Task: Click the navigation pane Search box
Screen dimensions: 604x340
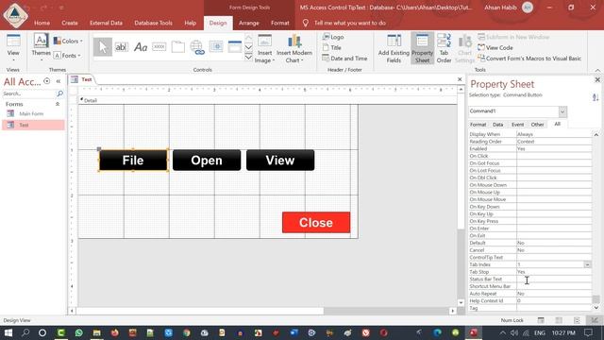Action: pos(29,93)
